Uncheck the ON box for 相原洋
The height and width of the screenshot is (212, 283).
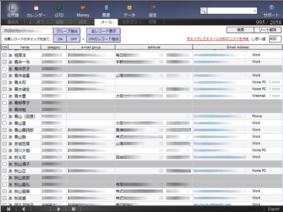5,55
